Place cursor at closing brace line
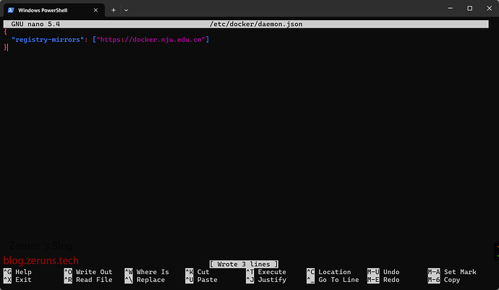499x290 pixels. pos(5,48)
